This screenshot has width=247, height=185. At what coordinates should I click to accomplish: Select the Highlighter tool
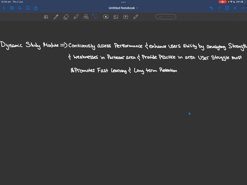pos(76,17)
